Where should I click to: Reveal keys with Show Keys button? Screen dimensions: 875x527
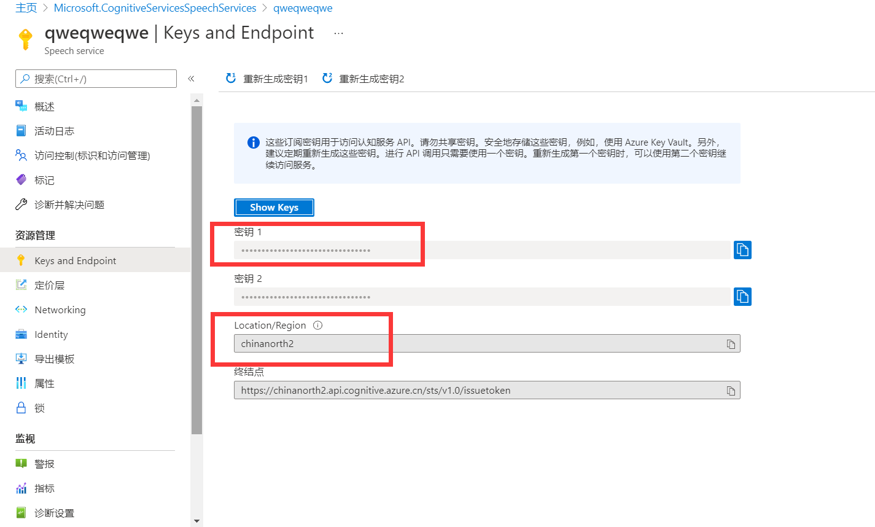[274, 208]
